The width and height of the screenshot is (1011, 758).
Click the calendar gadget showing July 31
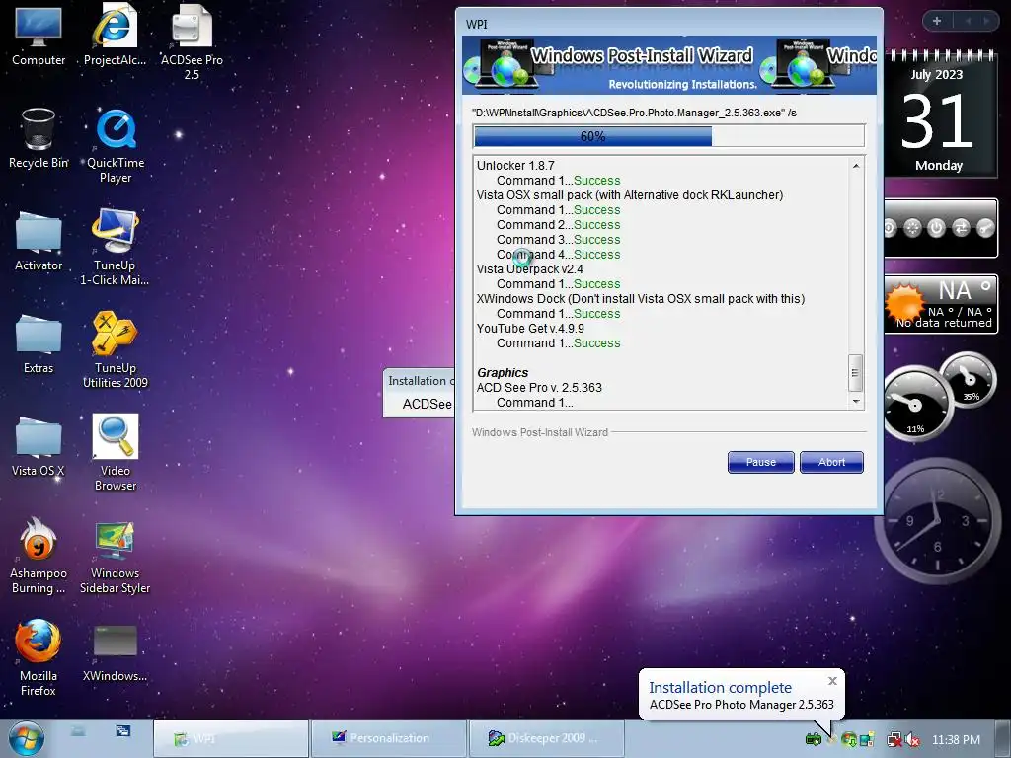938,113
